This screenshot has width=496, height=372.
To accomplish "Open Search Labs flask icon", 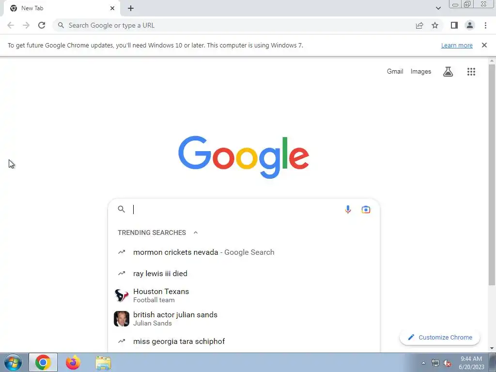I will (448, 72).
